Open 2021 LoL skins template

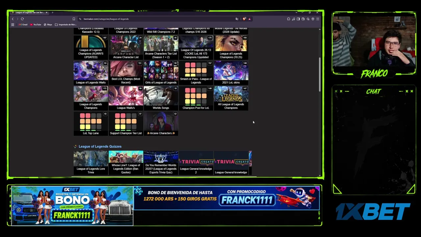click(231, 73)
